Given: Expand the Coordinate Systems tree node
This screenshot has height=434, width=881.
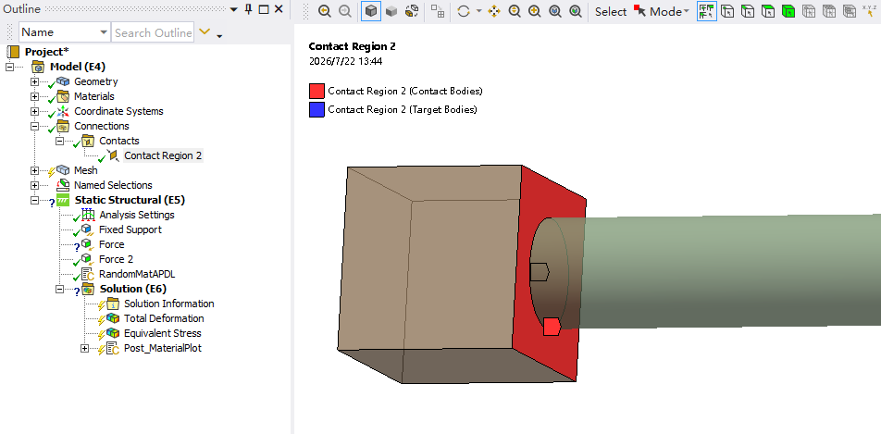Looking at the screenshot, I should (x=35, y=111).
